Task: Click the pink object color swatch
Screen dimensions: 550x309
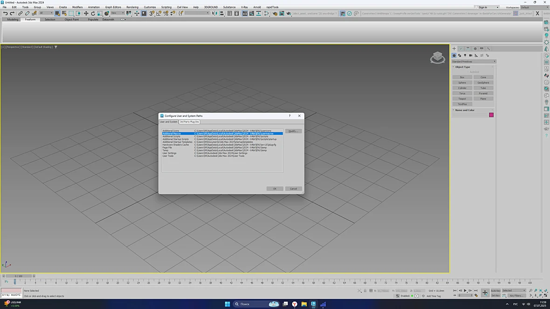Action: 491,115
